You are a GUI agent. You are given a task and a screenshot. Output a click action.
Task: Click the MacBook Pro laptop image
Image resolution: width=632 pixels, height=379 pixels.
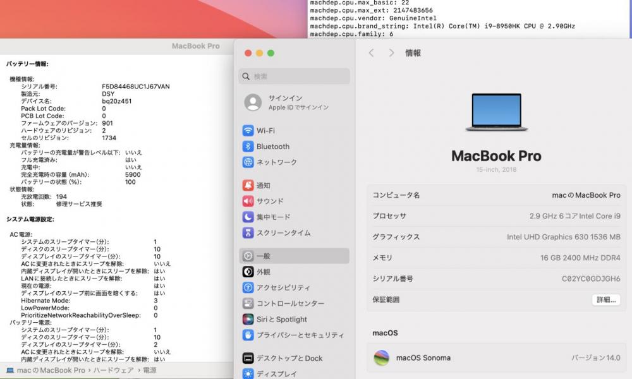click(x=497, y=112)
